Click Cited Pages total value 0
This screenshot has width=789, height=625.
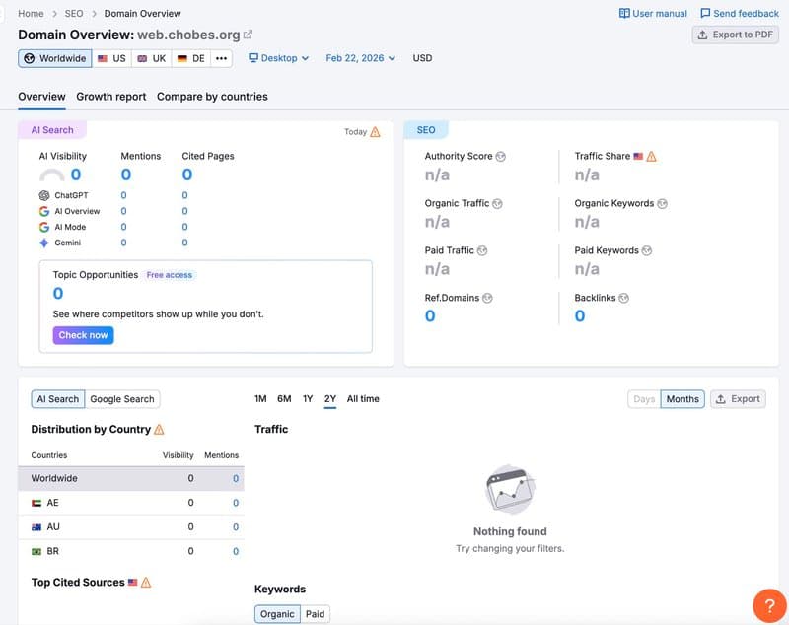(x=187, y=174)
